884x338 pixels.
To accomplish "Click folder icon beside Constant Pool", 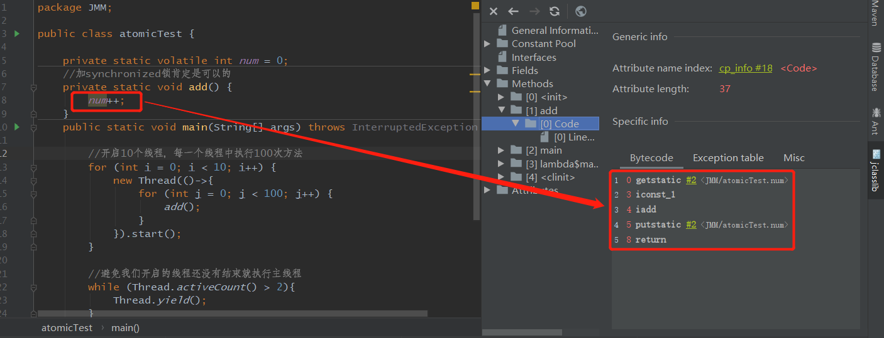I will pyautogui.click(x=502, y=43).
